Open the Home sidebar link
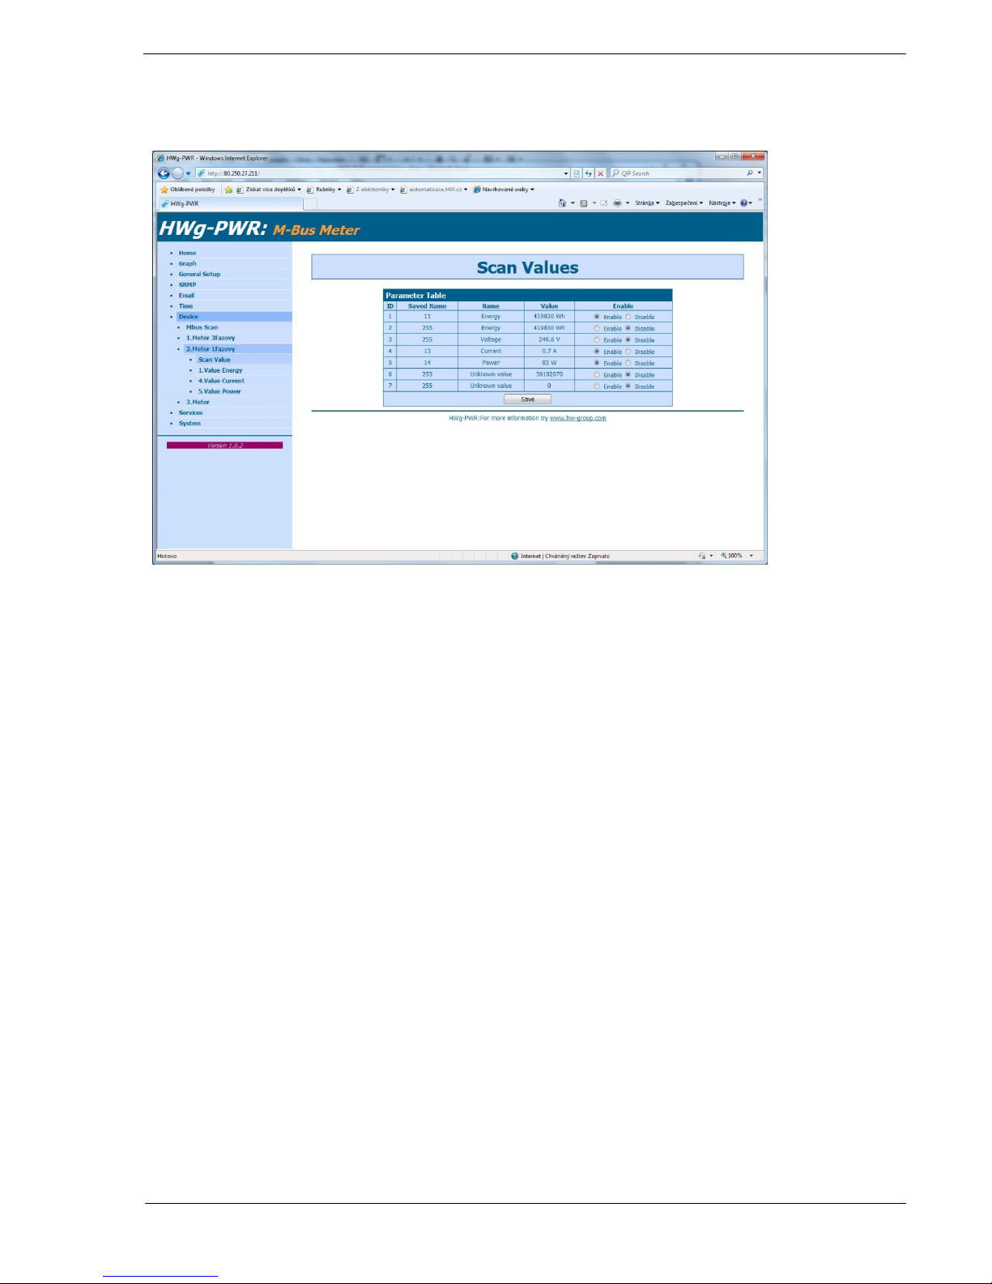Viewport: 992px width, 1284px height. click(x=187, y=253)
